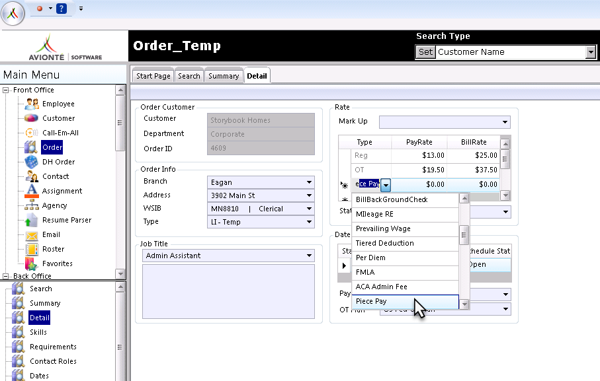The image size is (600, 381).
Task: Select Per Diem in the dropdown list
Action: pyautogui.click(x=406, y=258)
